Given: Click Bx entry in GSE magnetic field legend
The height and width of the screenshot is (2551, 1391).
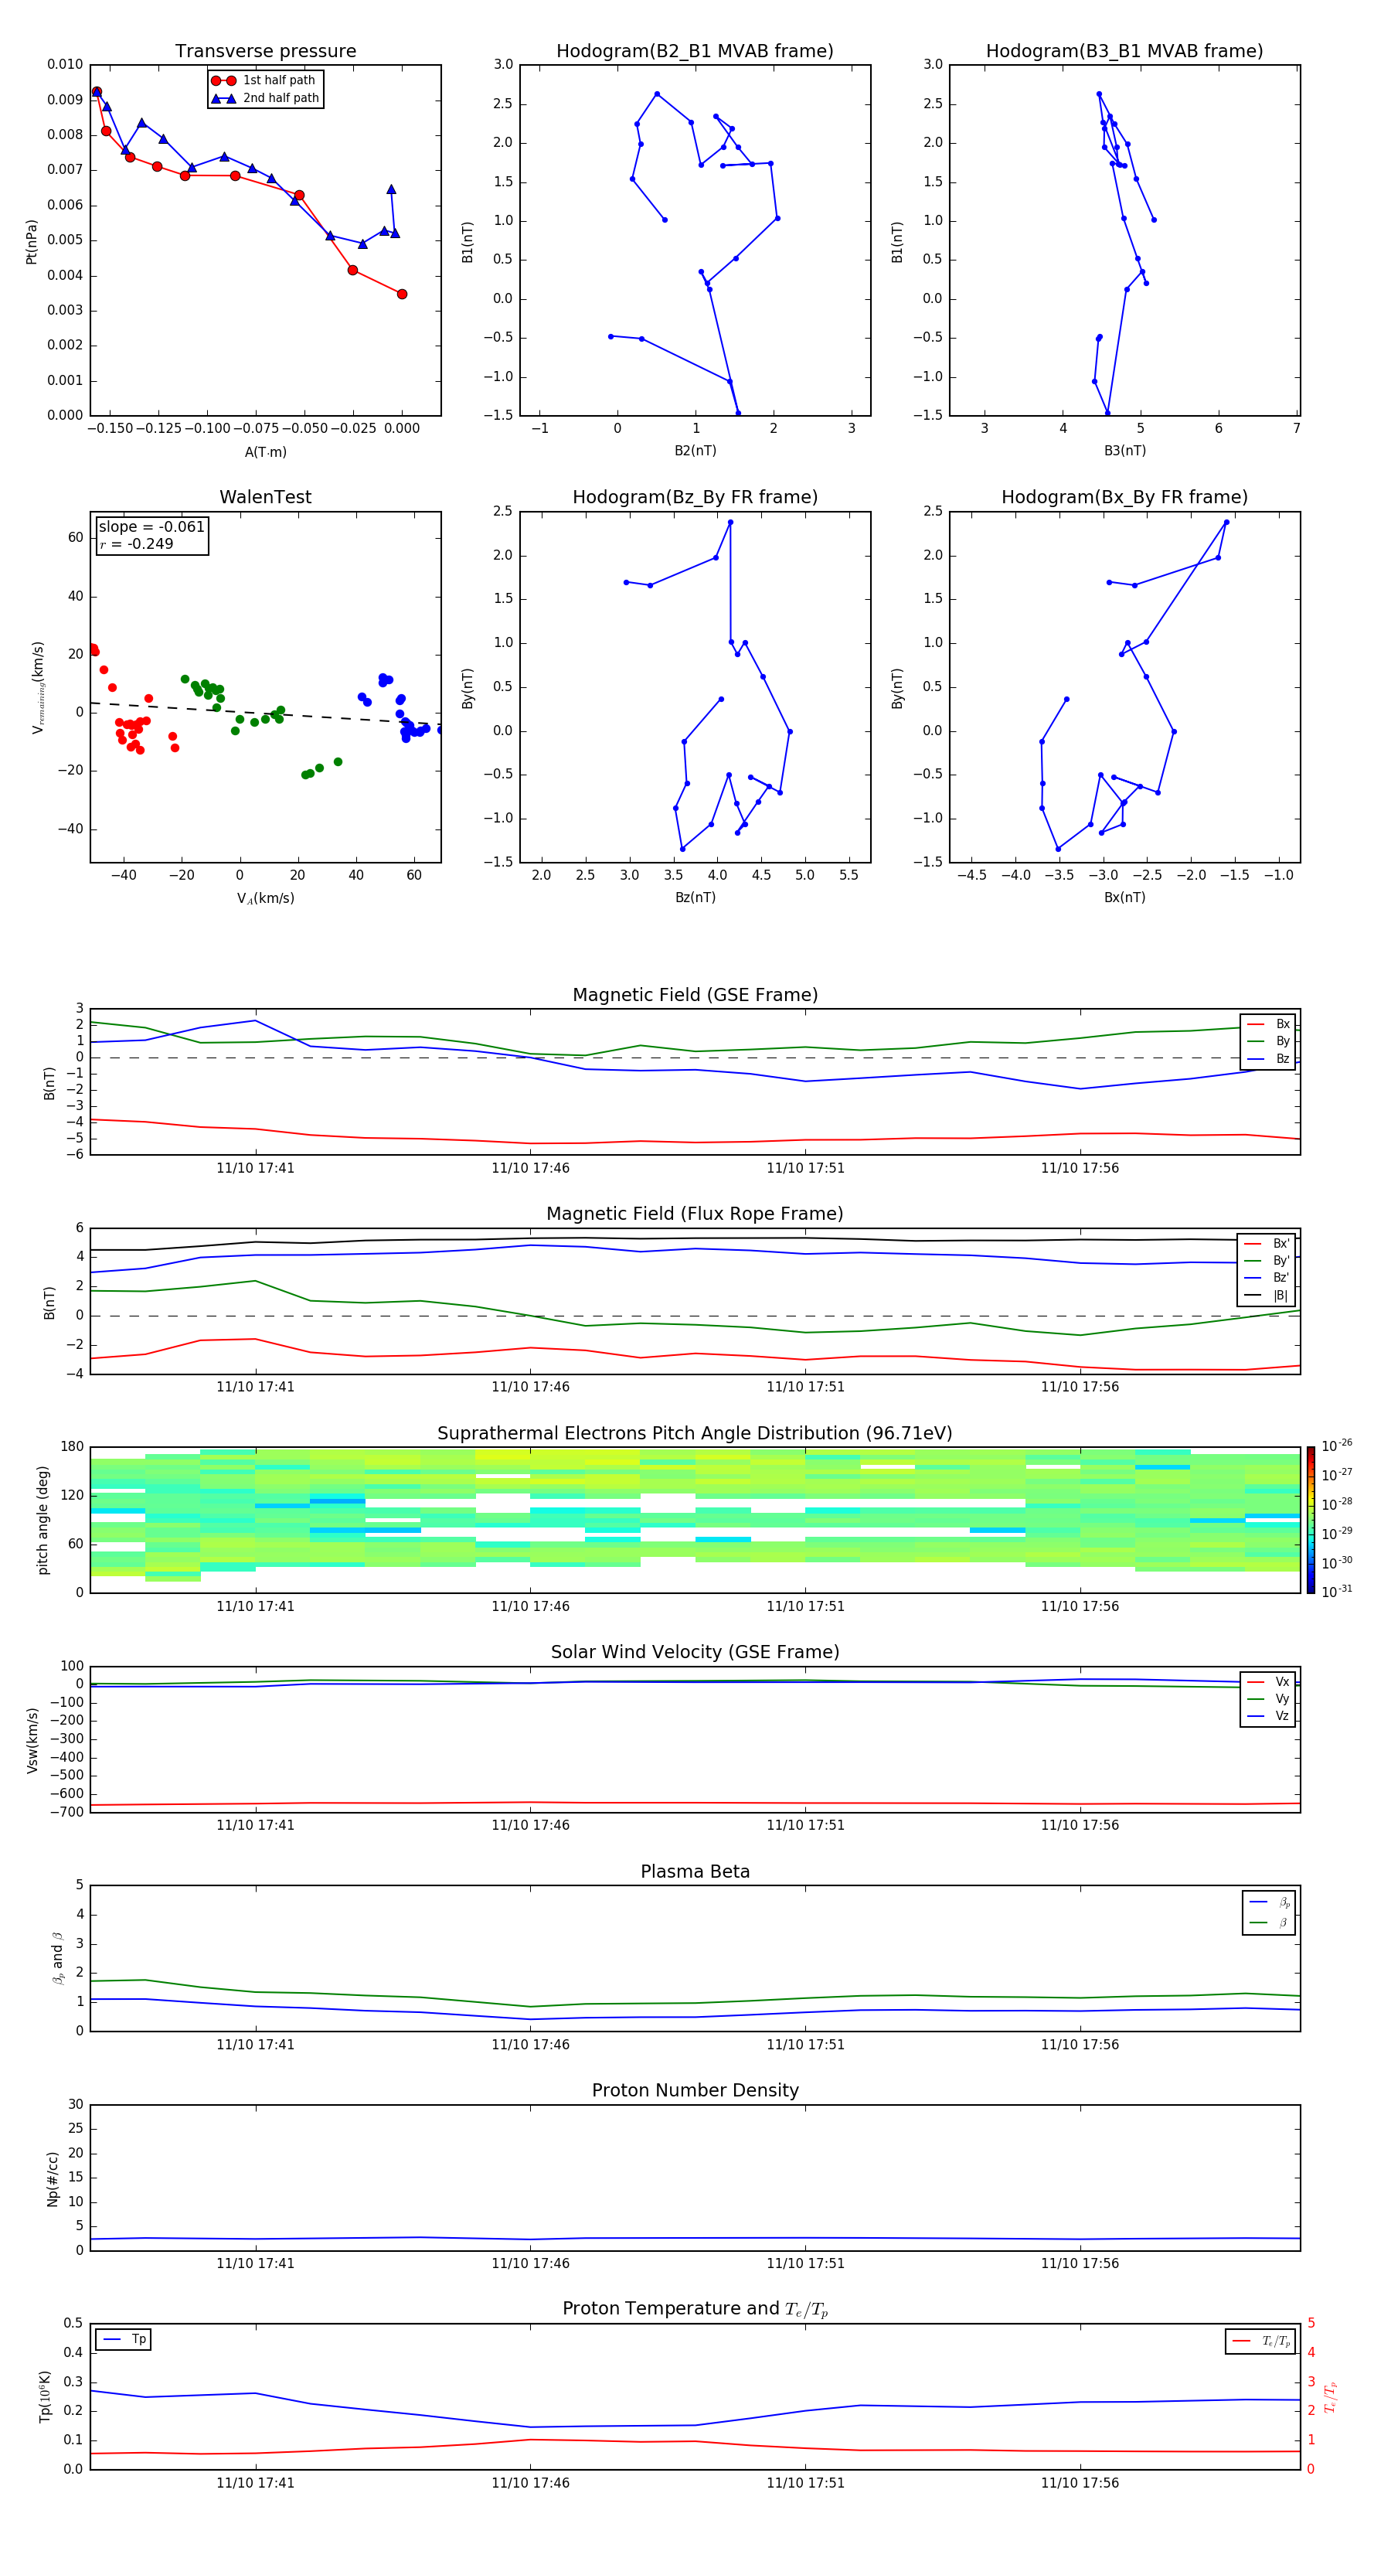Looking at the screenshot, I should click(x=1268, y=1024).
